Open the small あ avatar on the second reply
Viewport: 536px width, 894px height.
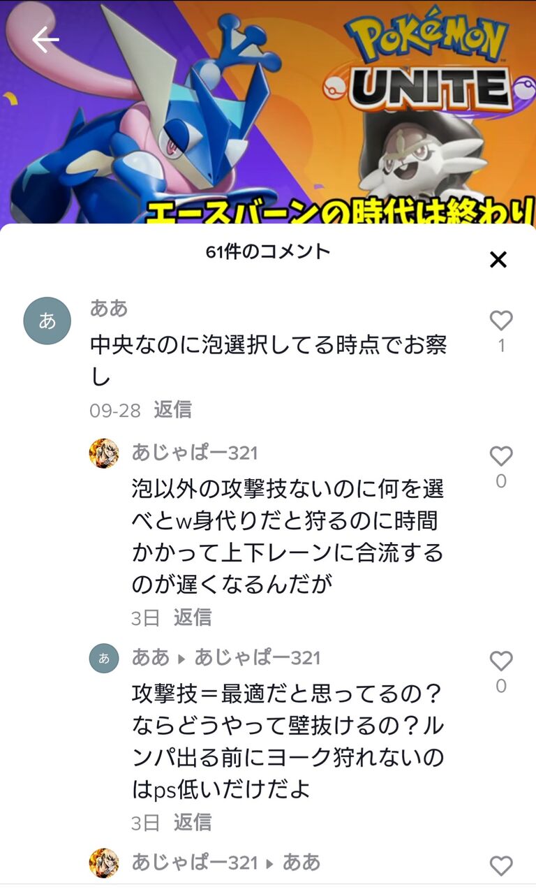tap(104, 658)
